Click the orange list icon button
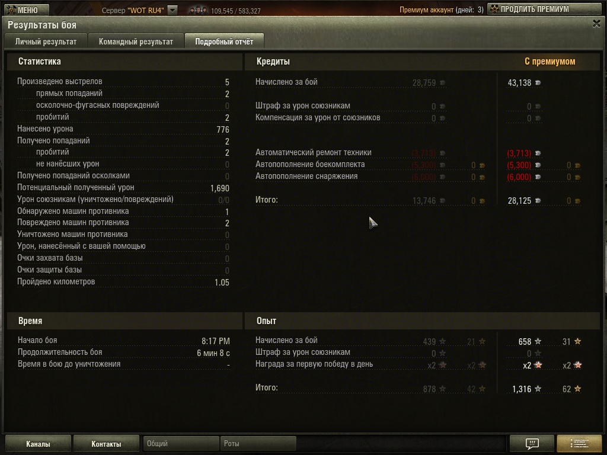Image resolution: width=607 pixels, height=455 pixels. [579, 443]
